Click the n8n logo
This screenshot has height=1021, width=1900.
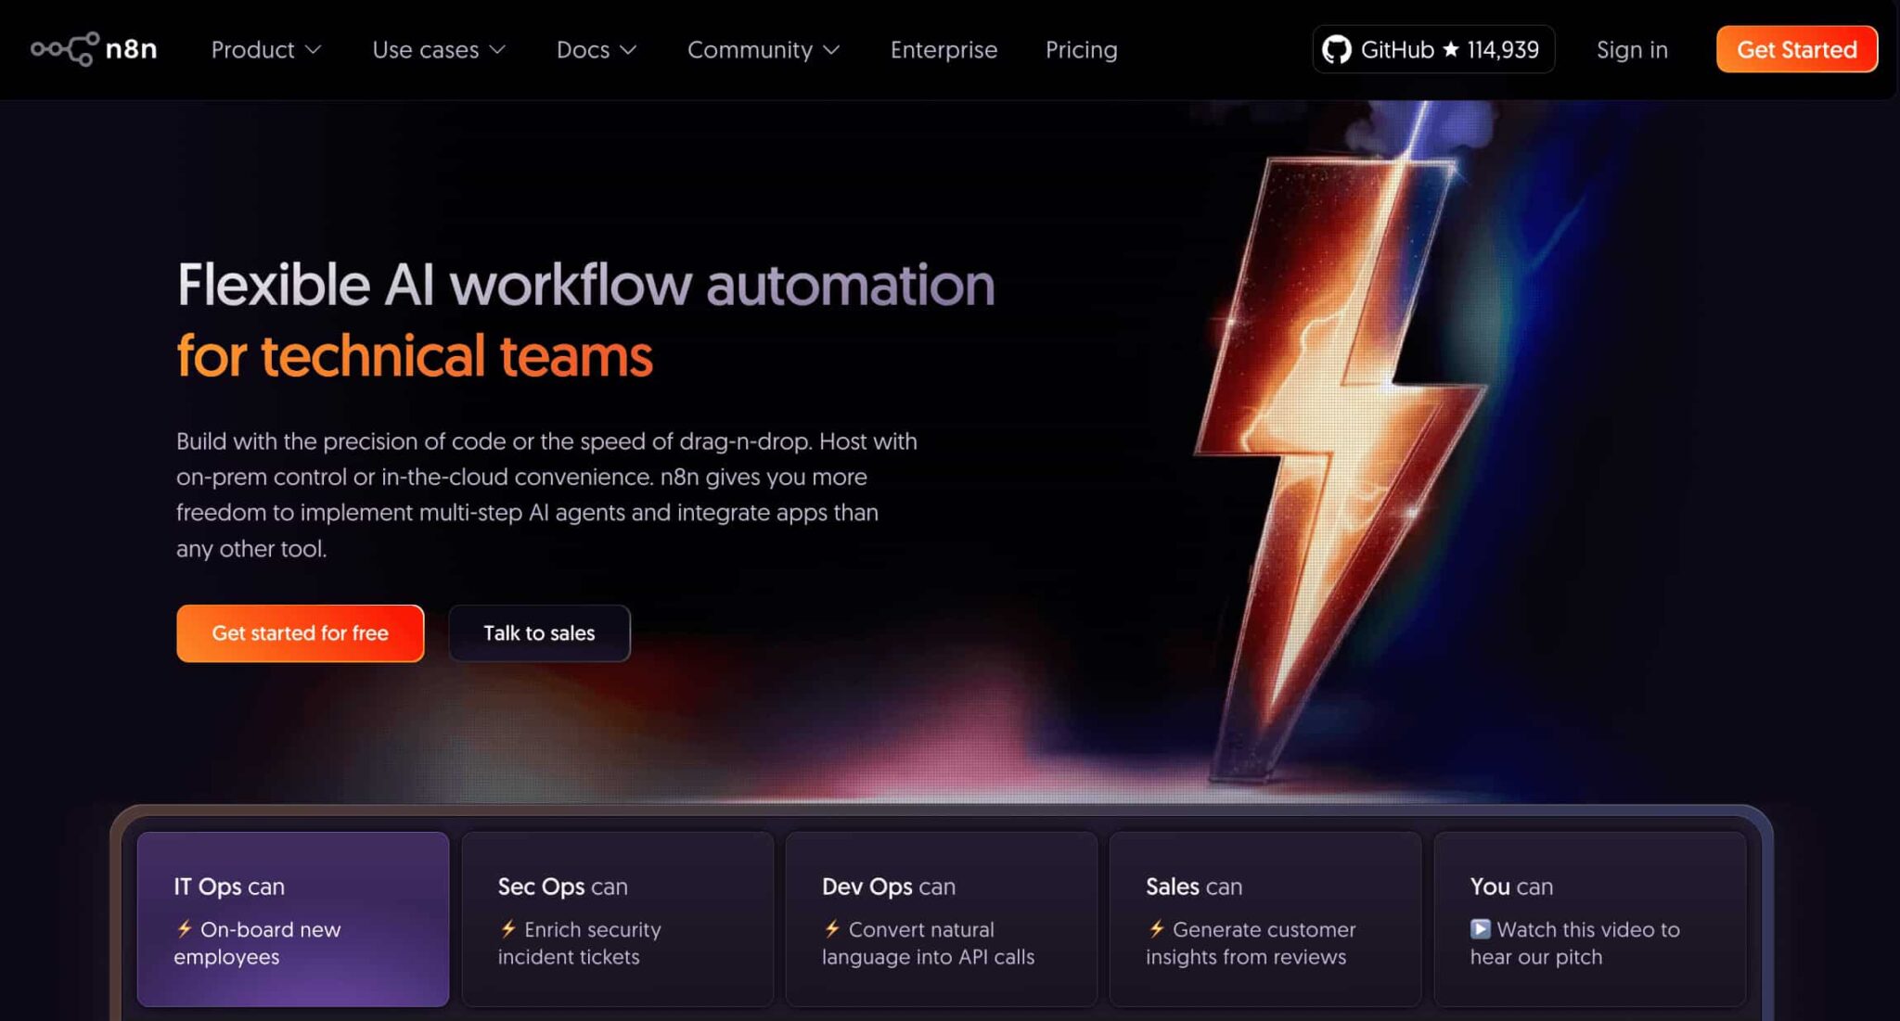pos(93,49)
